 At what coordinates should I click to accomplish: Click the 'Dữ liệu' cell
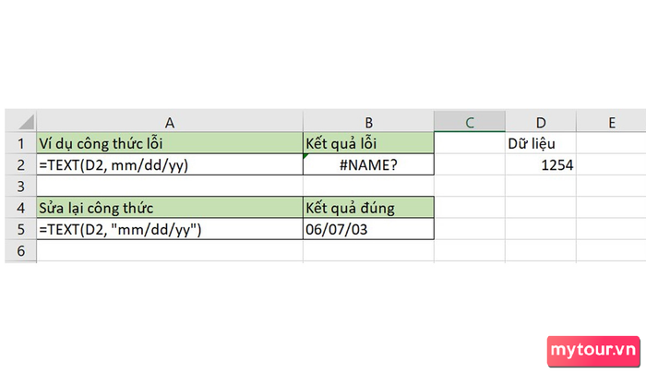point(541,143)
